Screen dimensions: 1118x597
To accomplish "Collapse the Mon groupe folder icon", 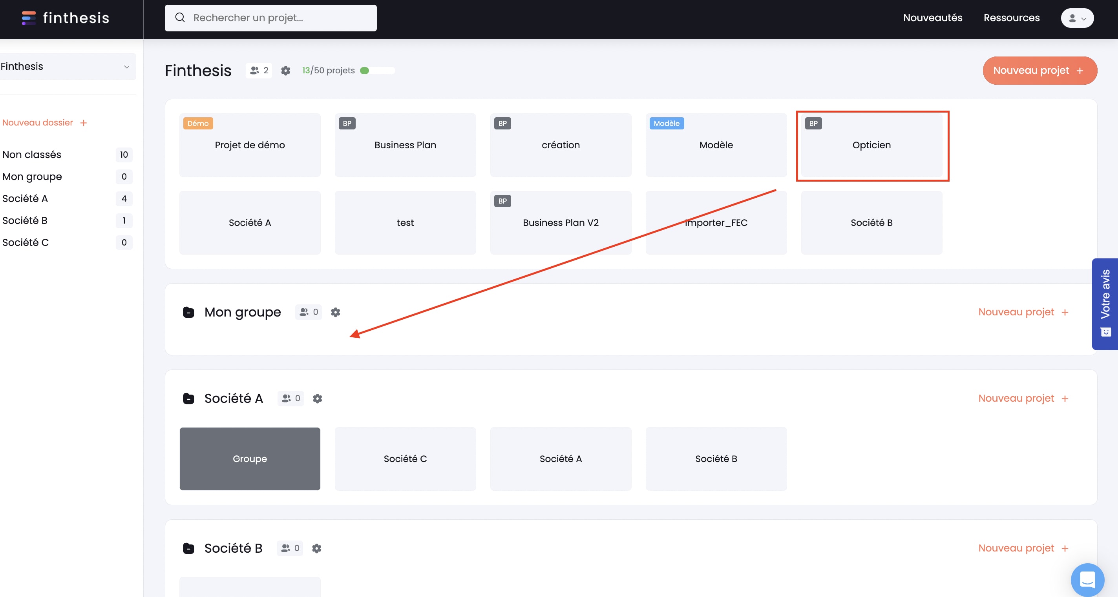I will [x=188, y=312].
